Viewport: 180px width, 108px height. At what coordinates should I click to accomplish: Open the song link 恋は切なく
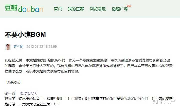(28, 93)
